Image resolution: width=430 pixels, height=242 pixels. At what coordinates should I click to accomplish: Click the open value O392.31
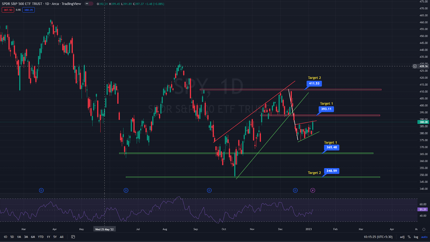102,4
